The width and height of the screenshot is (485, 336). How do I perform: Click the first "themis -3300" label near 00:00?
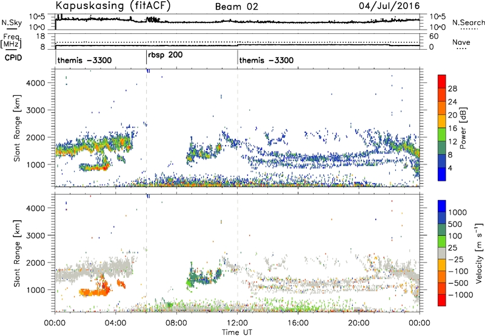click(x=84, y=60)
